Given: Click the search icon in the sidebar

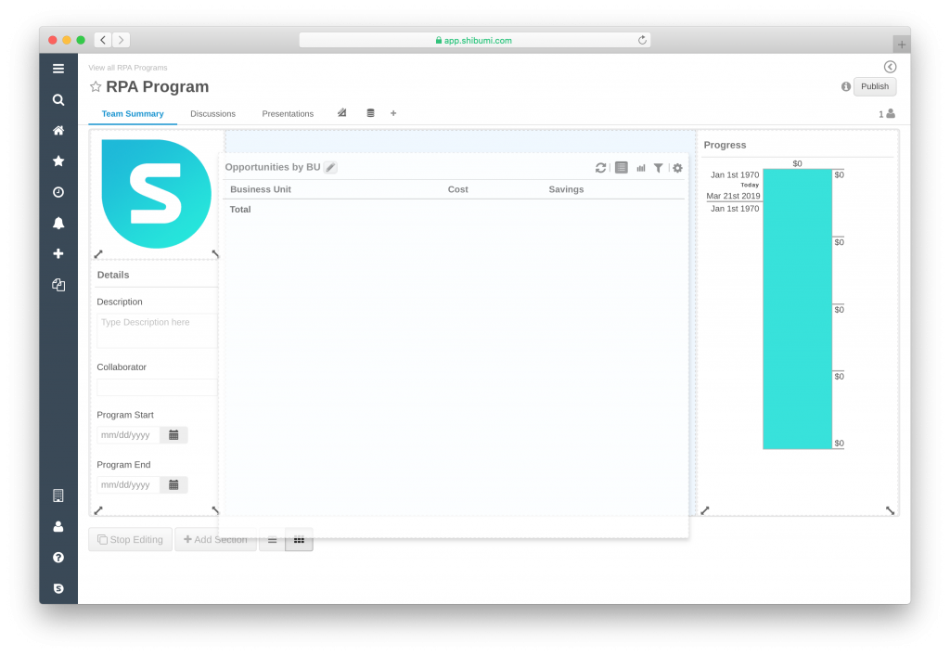Looking at the screenshot, I should tap(58, 99).
